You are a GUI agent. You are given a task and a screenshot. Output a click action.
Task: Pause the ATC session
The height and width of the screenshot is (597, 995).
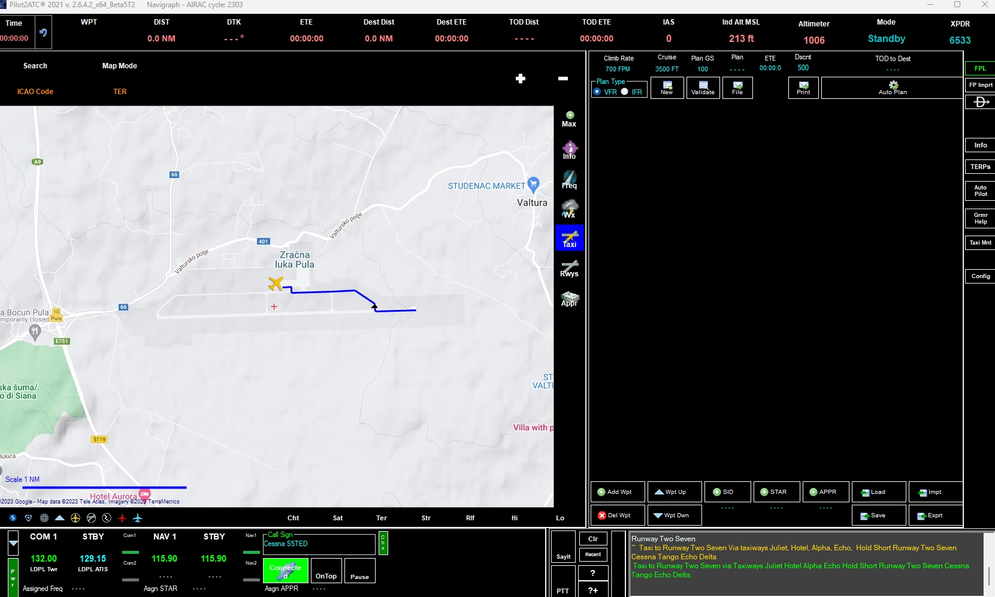coord(360,571)
